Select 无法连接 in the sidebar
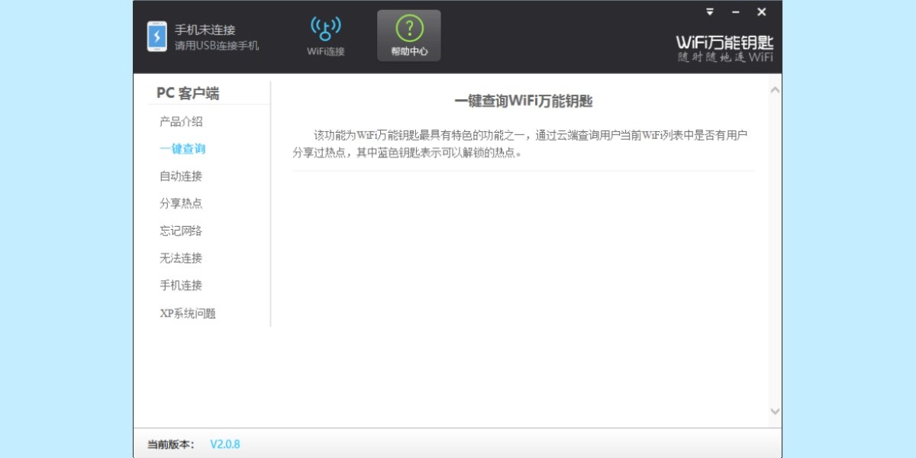The width and height of the screenshot is (916, 458). pyautogui.click(x=181, y=258)
